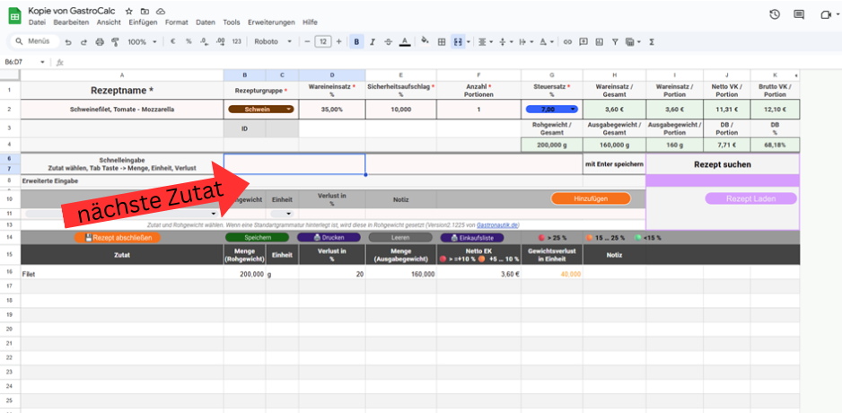842x413 pixels.
Task: Select the Filet ingredient cell
Action: (x=122, y=274)
